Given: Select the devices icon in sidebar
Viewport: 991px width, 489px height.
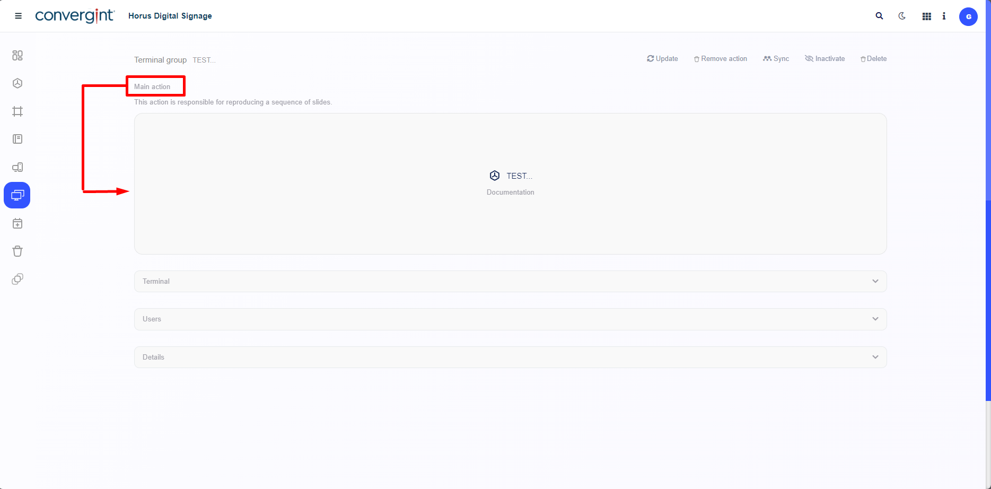Looking at the screenshot, I should point(17,167).
